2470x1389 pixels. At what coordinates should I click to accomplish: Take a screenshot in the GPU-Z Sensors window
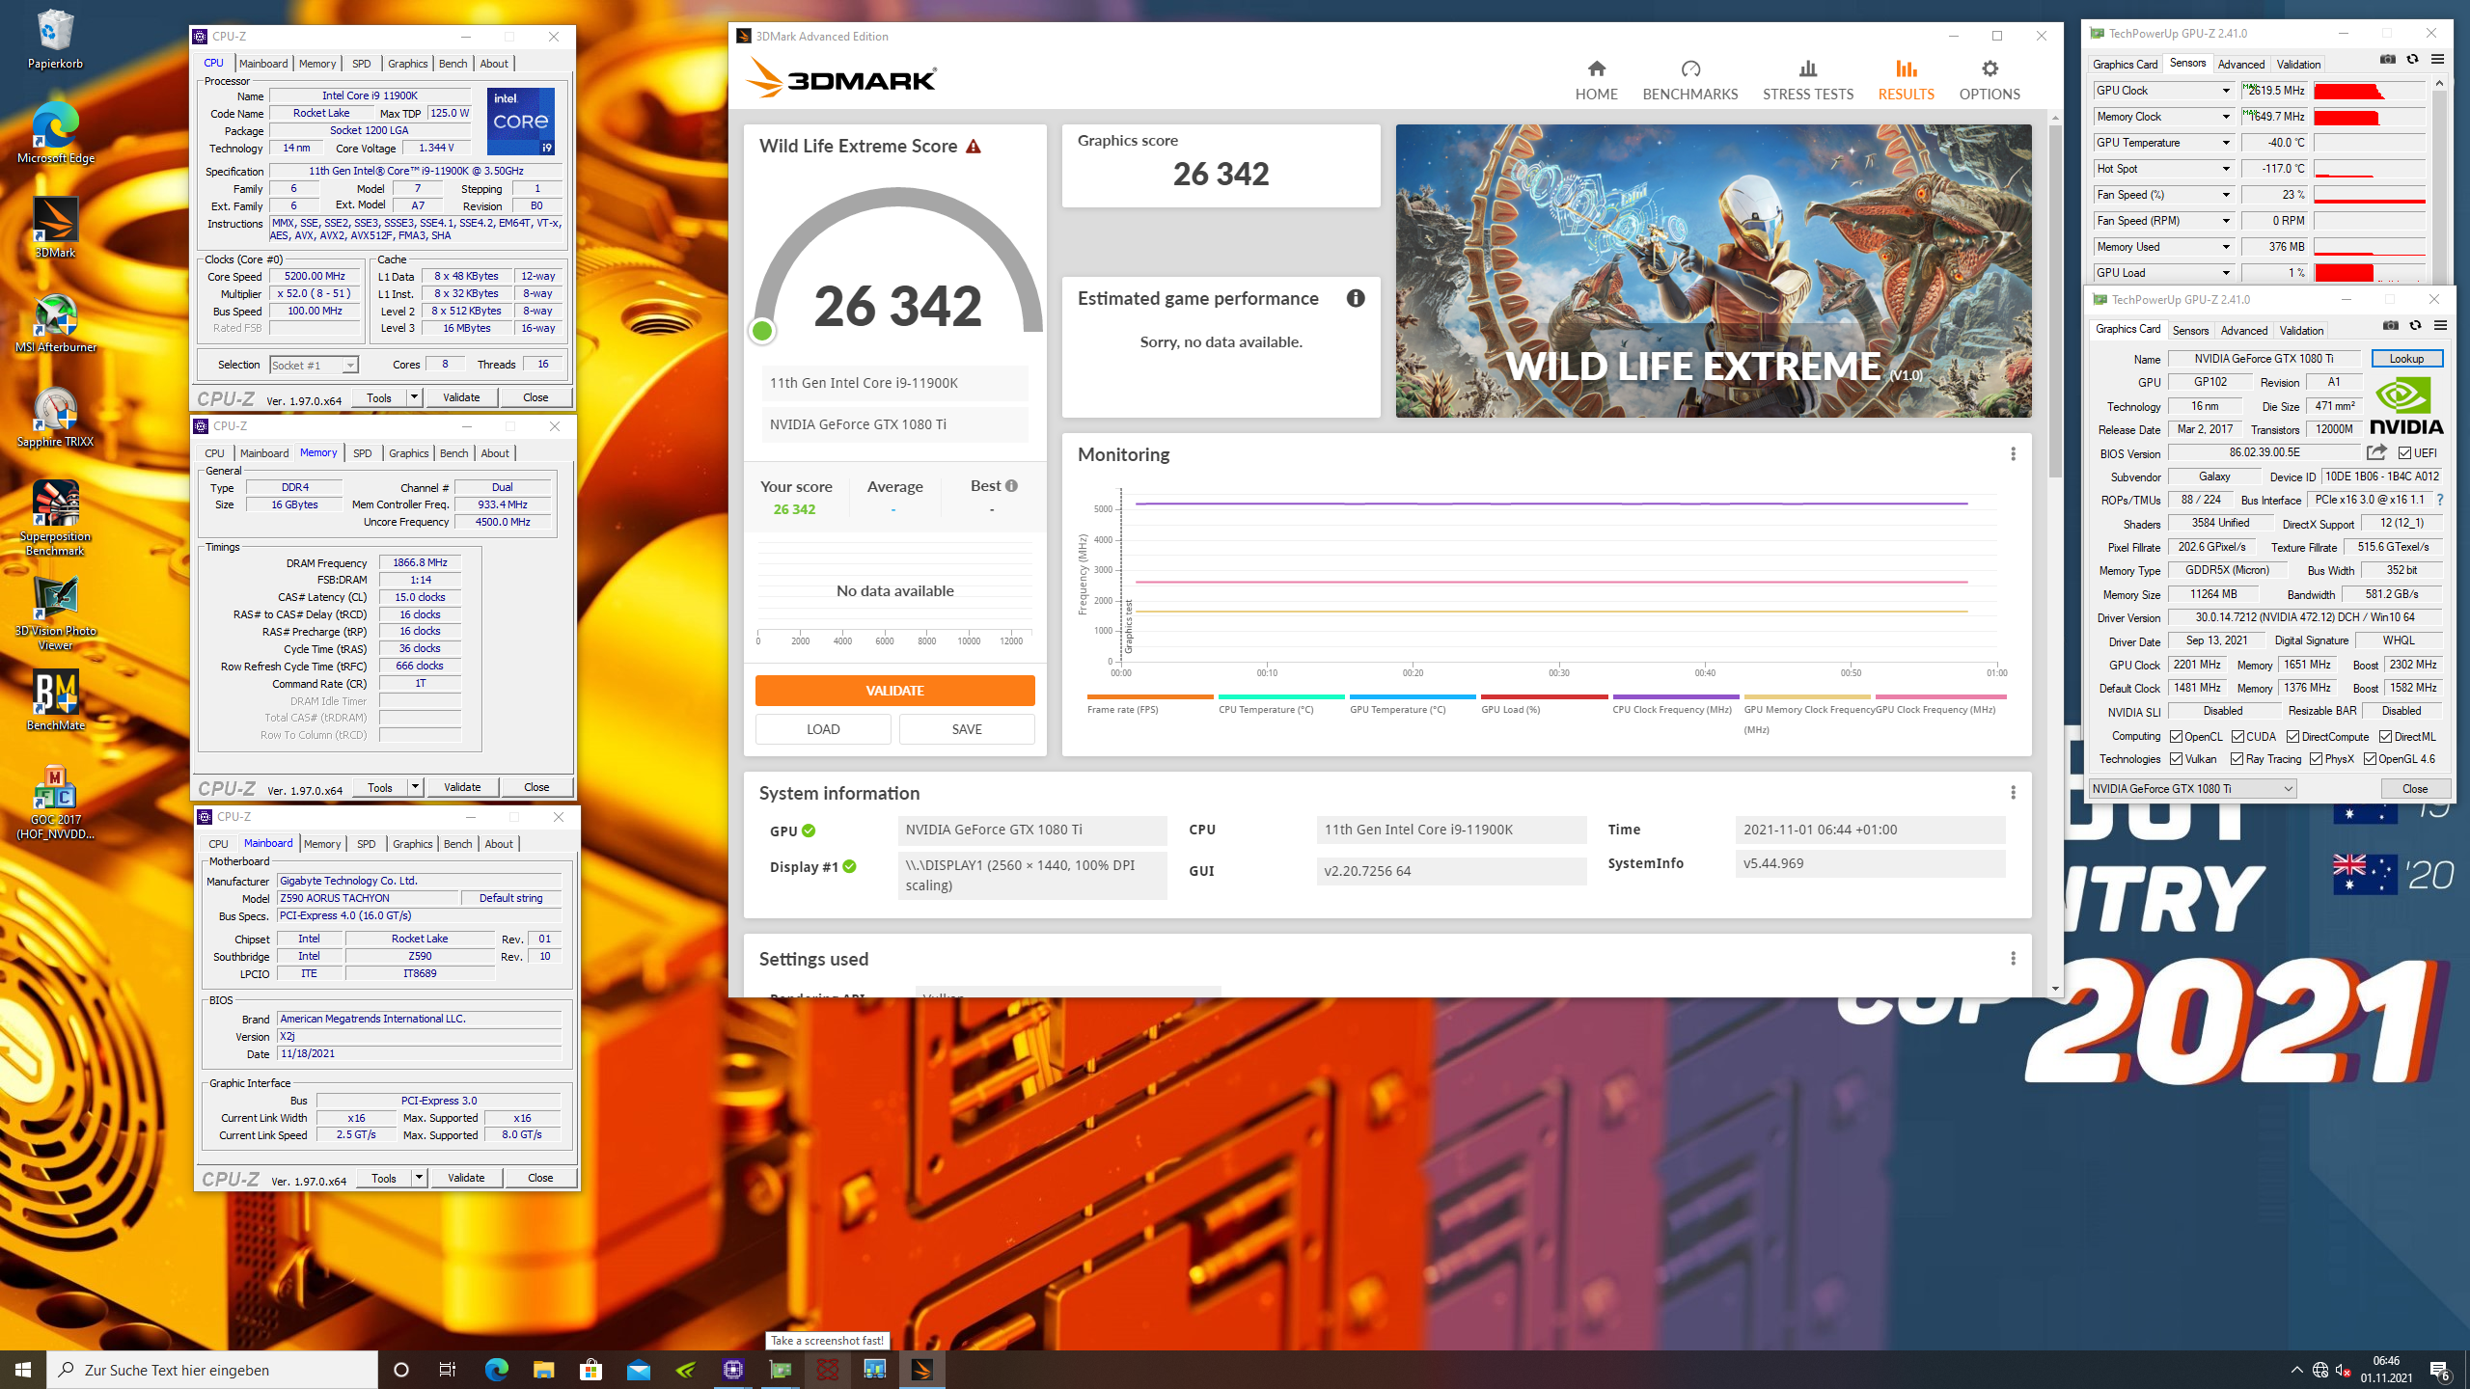[x=2387, y=60]
